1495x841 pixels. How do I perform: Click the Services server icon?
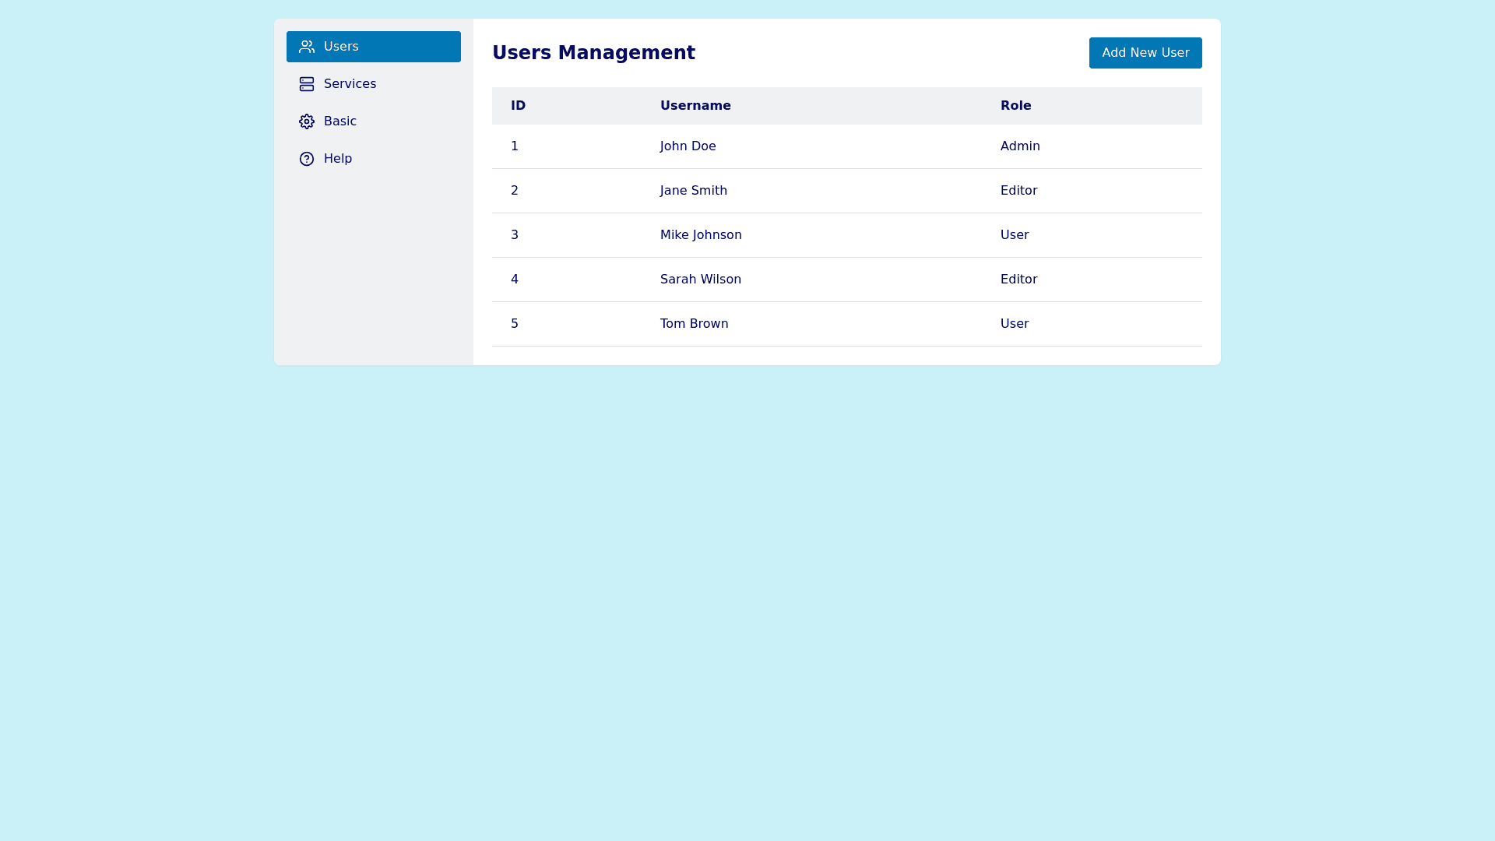click(307, 84)
